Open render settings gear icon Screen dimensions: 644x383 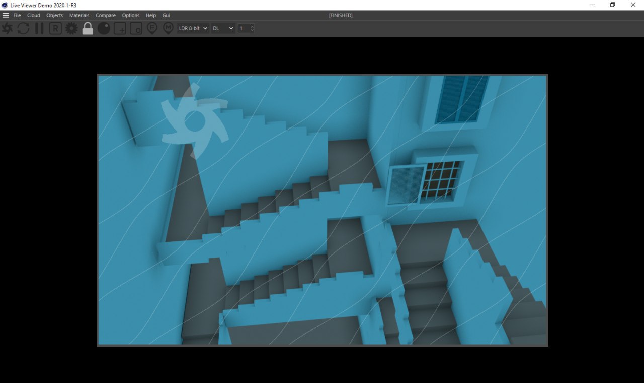71,28
